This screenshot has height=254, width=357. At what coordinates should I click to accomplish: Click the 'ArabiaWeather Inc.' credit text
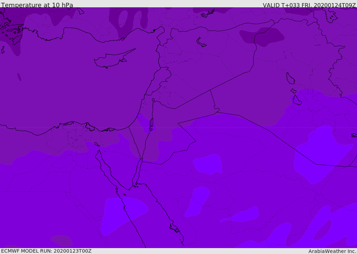tap(332, 251)
